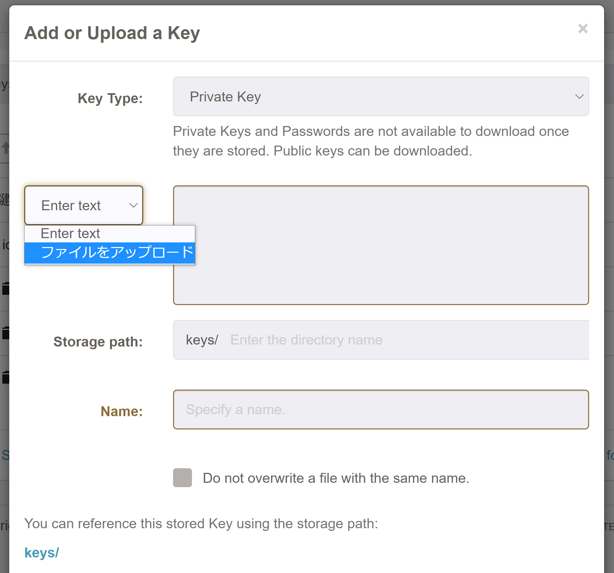Open the "keys/" storage path link

coord(41,552)
